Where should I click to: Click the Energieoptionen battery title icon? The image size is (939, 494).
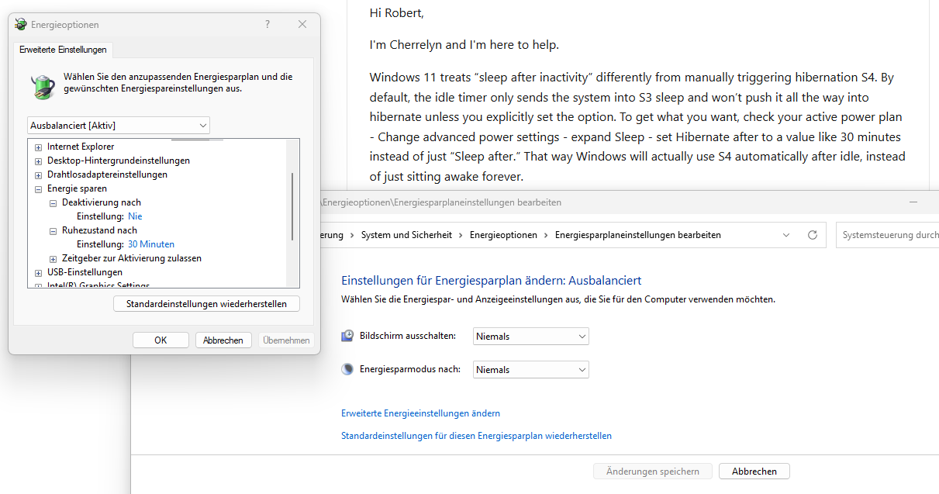[x=20, y=25]
